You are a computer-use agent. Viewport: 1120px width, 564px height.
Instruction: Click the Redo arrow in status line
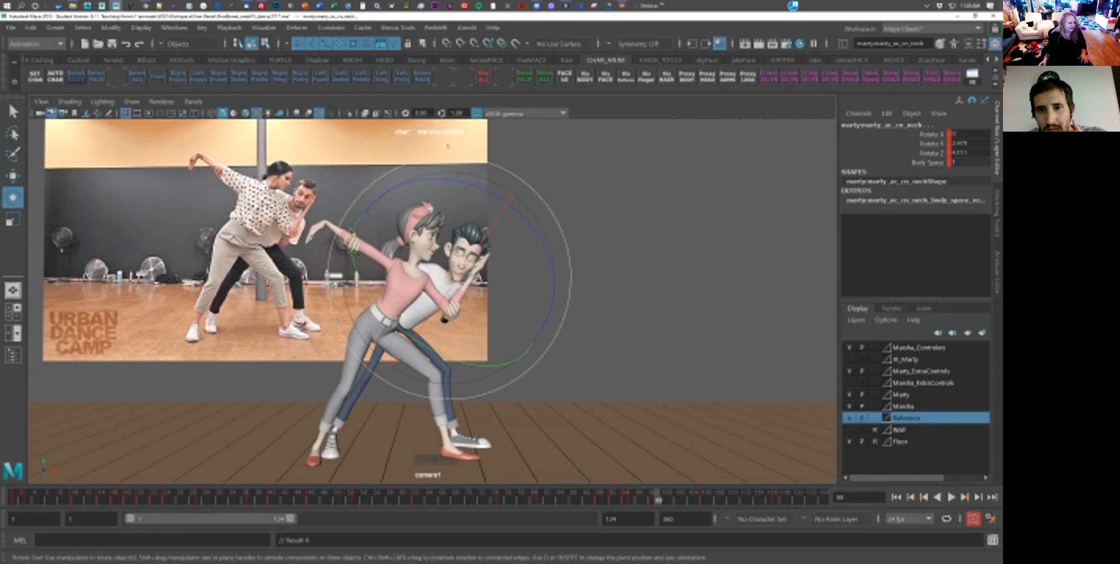[x=139, y=44]
